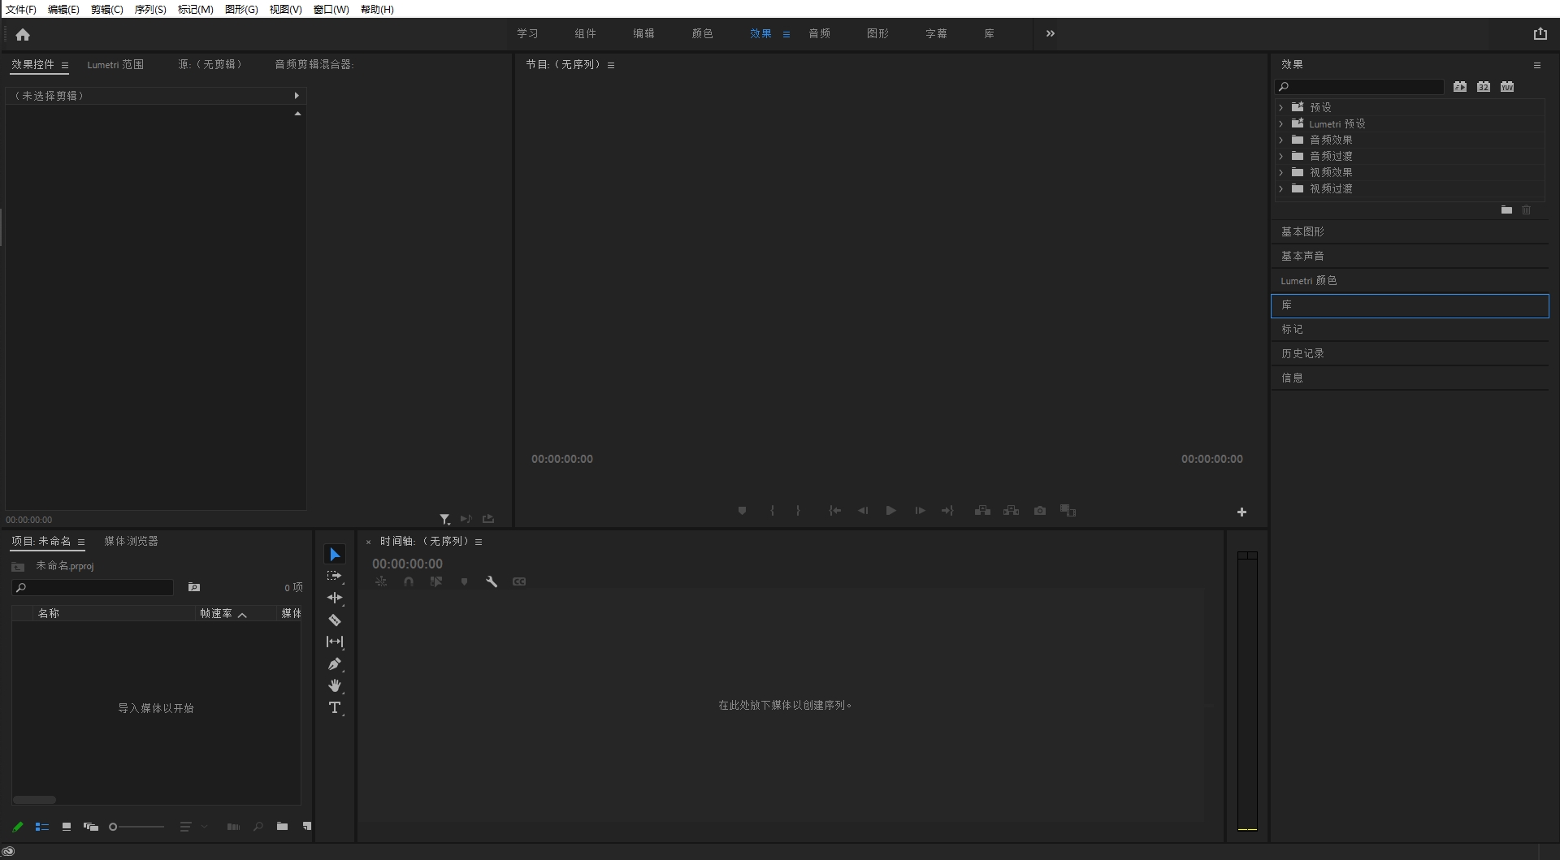Image resolution: width=1560 pixels, height=860 pixels.
Task: Click the Home icon
Action: click(x=23, y=34)
